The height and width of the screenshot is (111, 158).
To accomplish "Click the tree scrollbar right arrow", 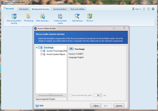I will point(65,94).
